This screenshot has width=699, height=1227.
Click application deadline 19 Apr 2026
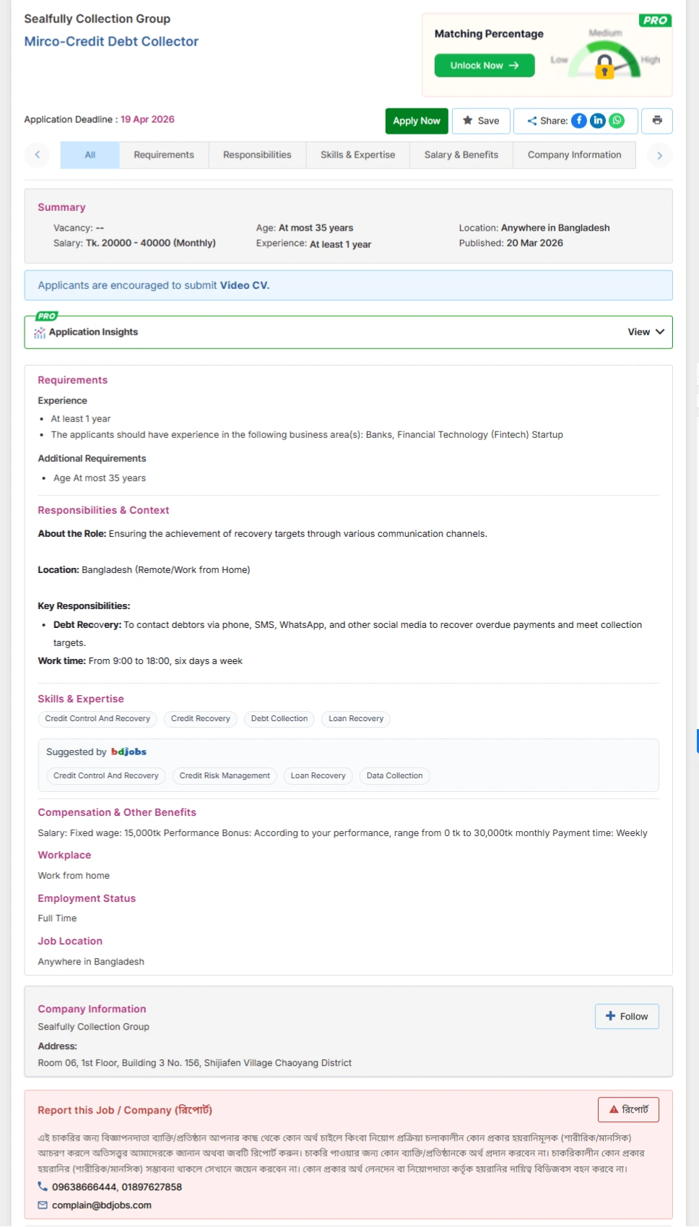click(x=147, y=120)
